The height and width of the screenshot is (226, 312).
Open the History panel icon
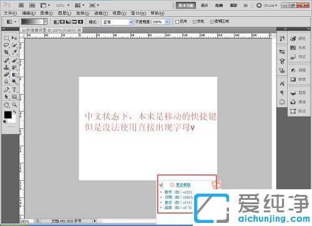(x=282, y=39)
